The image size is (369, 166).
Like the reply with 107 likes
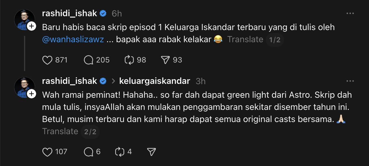[x=47, y=152]
